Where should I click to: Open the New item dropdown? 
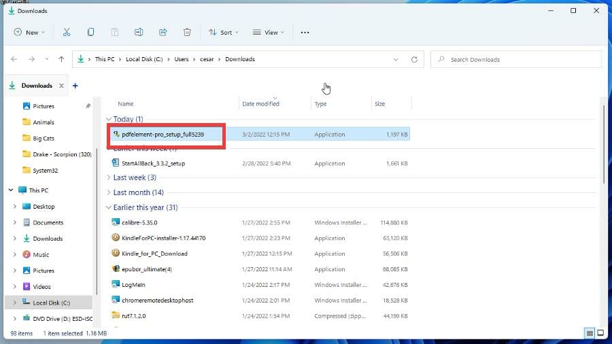pos(29,32)
